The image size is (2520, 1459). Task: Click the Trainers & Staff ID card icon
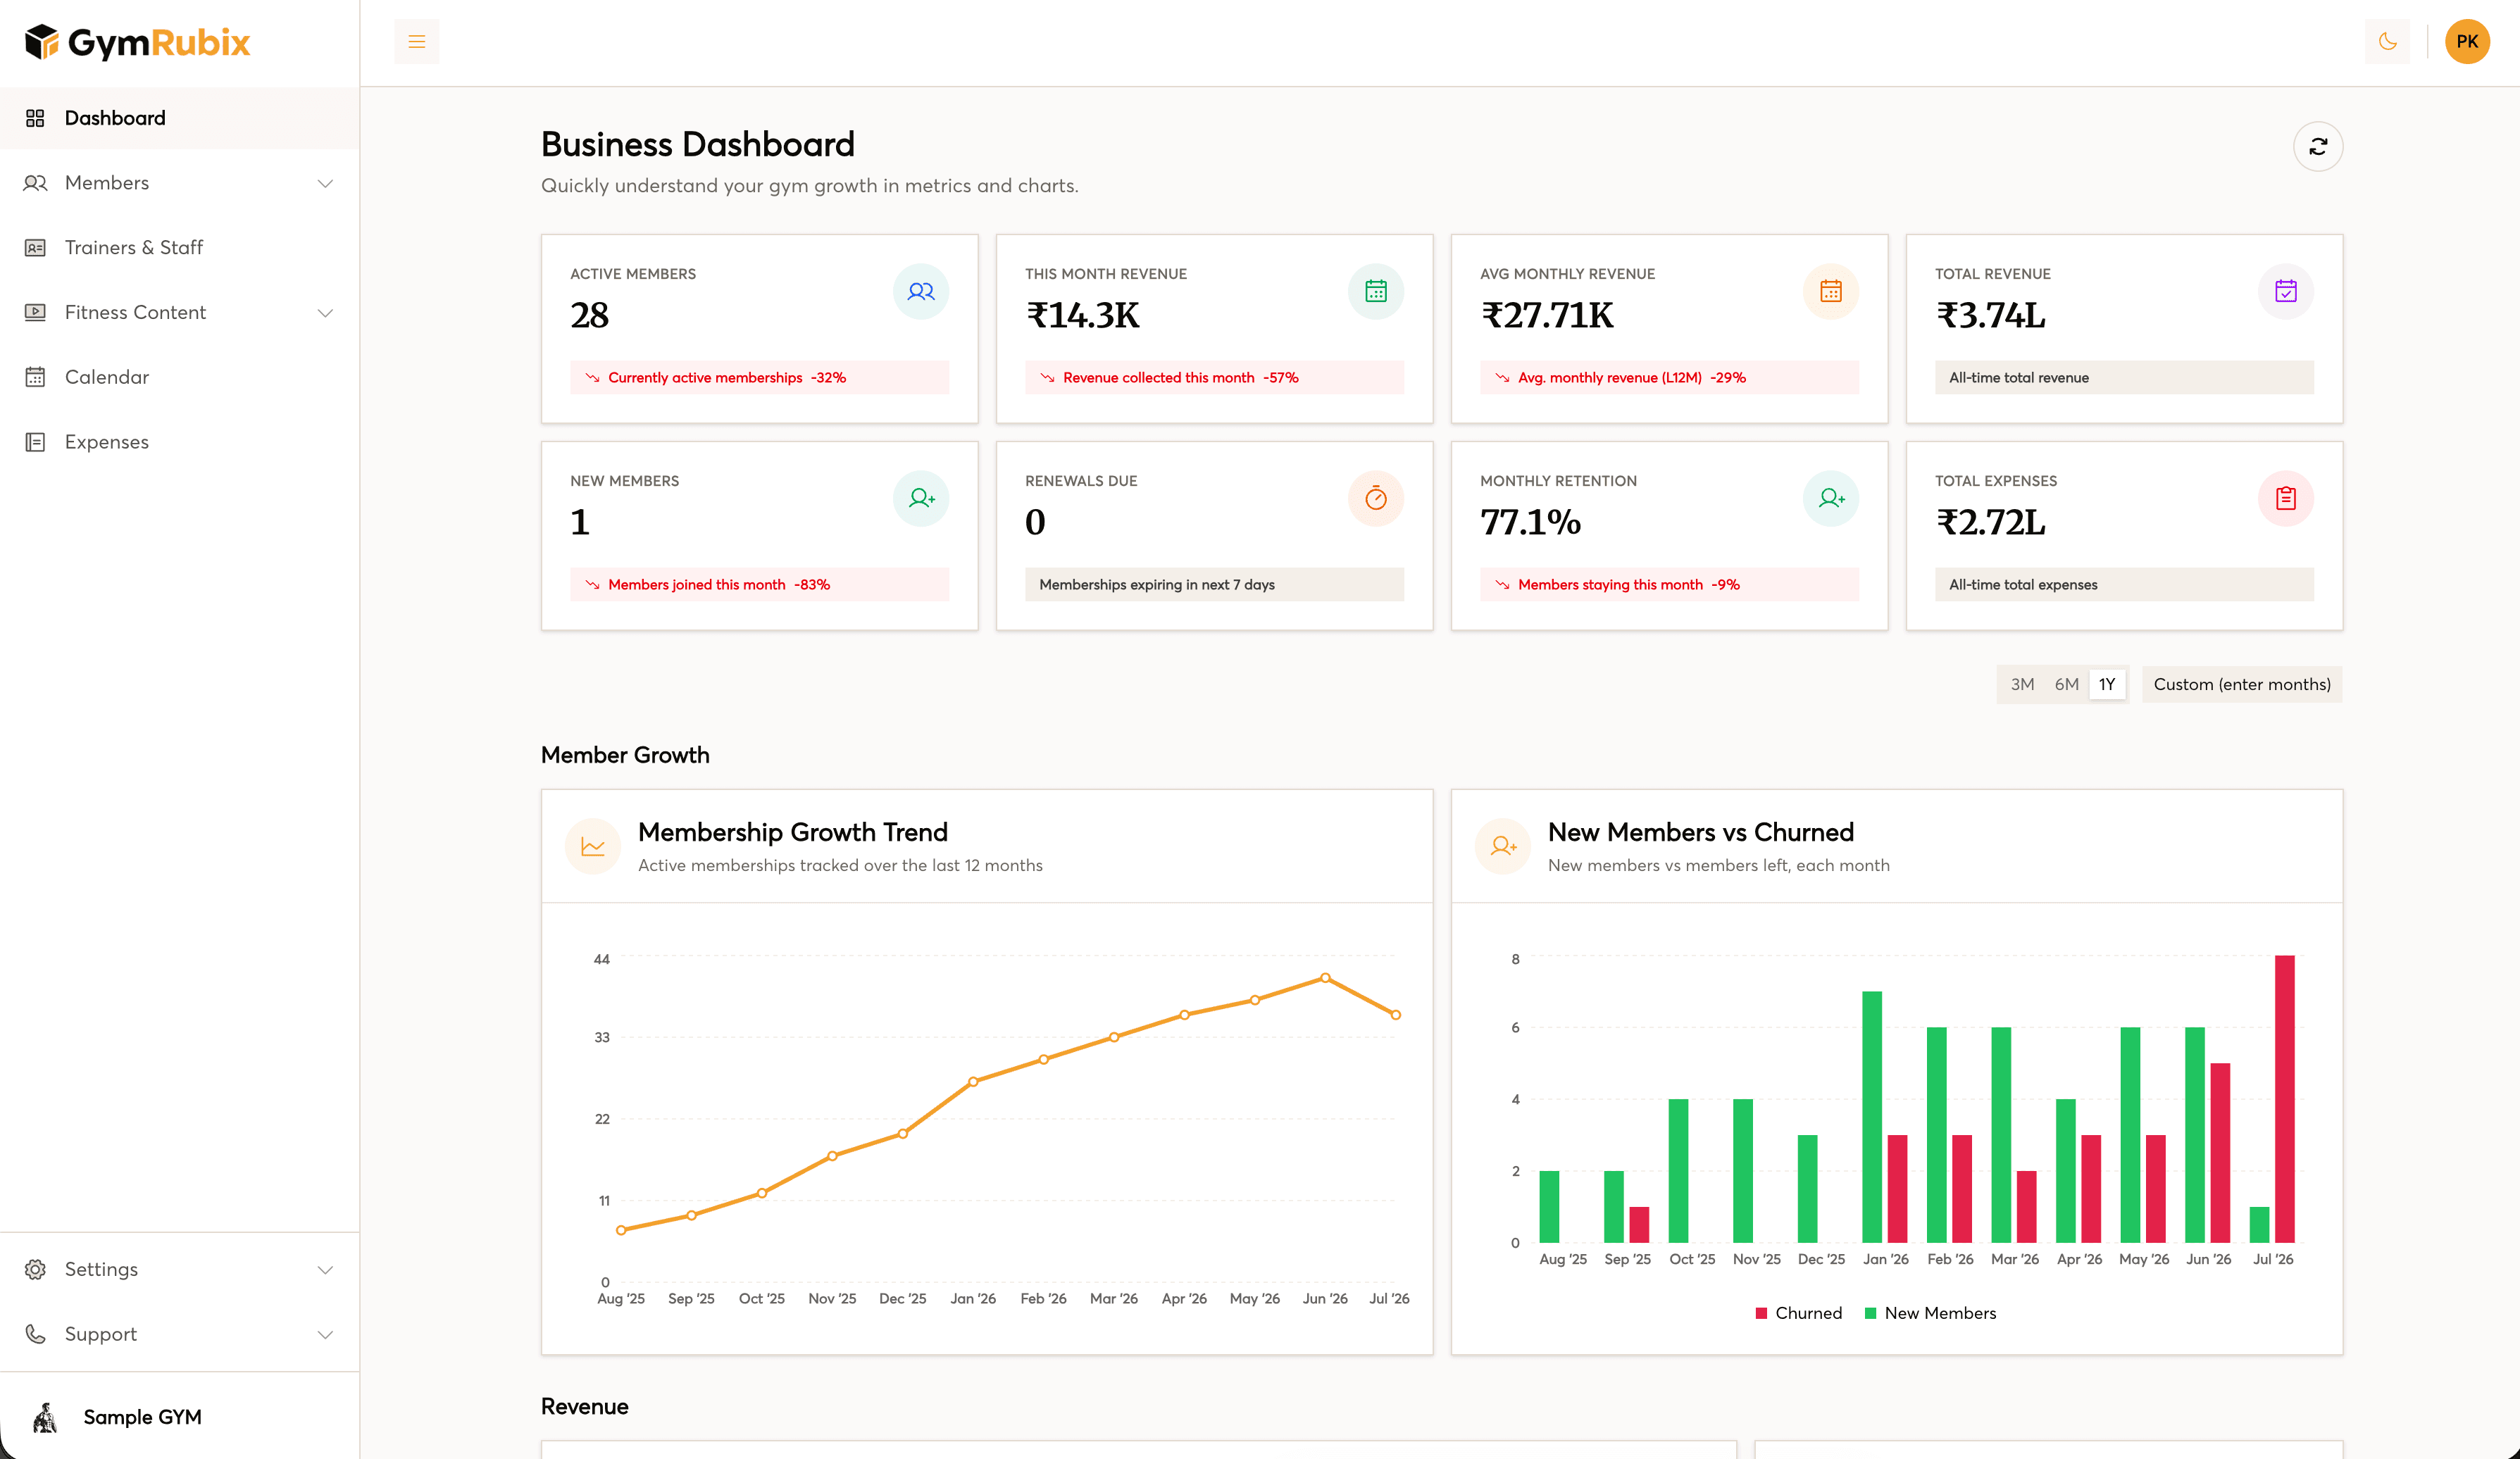pyautogui.click(x=35, y=248)
